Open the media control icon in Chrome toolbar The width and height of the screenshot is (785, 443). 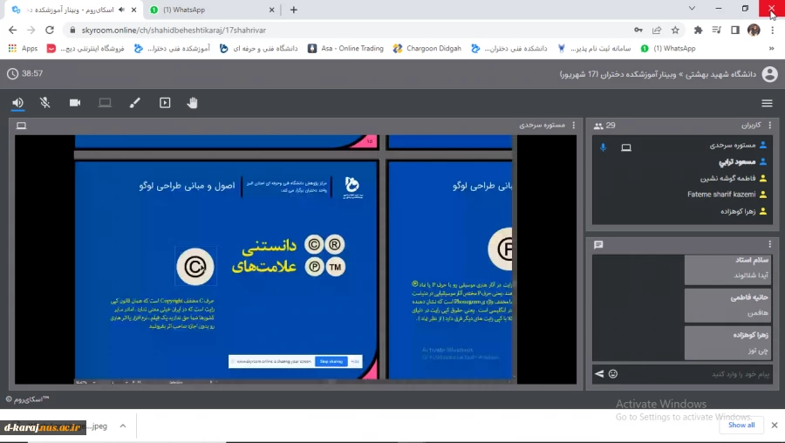[x=716, y=30]
